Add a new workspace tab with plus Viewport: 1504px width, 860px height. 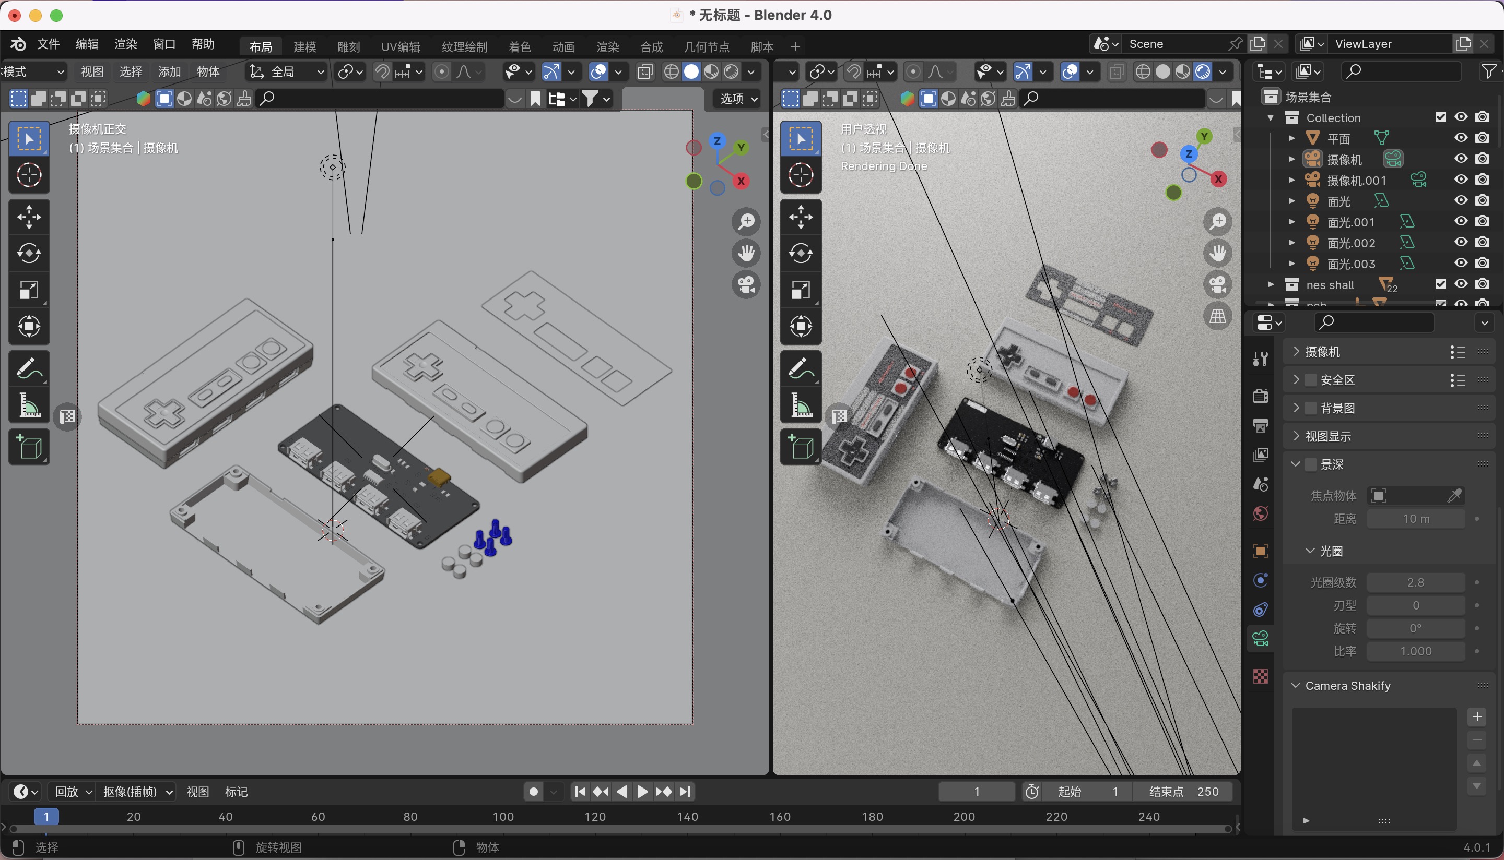(x=795, y=46)
